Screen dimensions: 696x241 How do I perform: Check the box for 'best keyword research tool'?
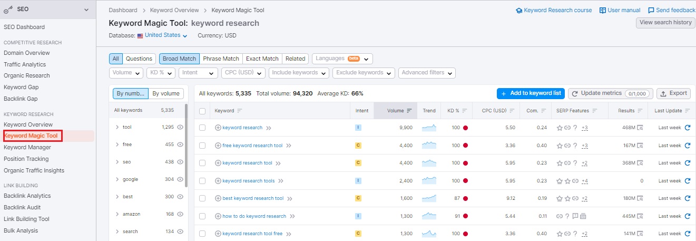[x=202, y=198]
